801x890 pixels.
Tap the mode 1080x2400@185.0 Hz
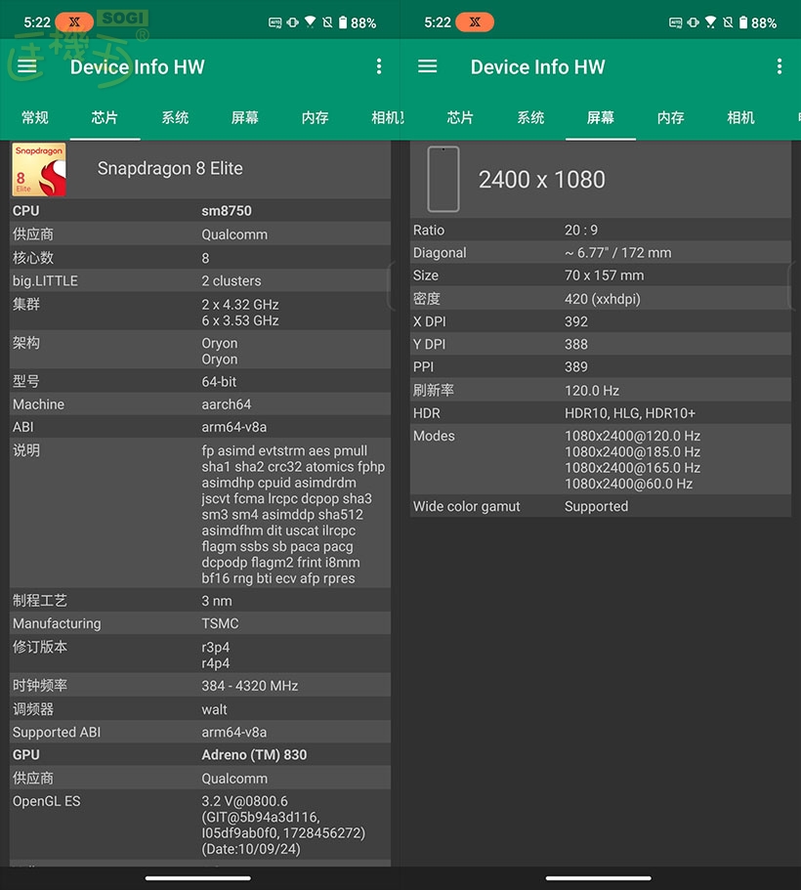pos(632,451)
